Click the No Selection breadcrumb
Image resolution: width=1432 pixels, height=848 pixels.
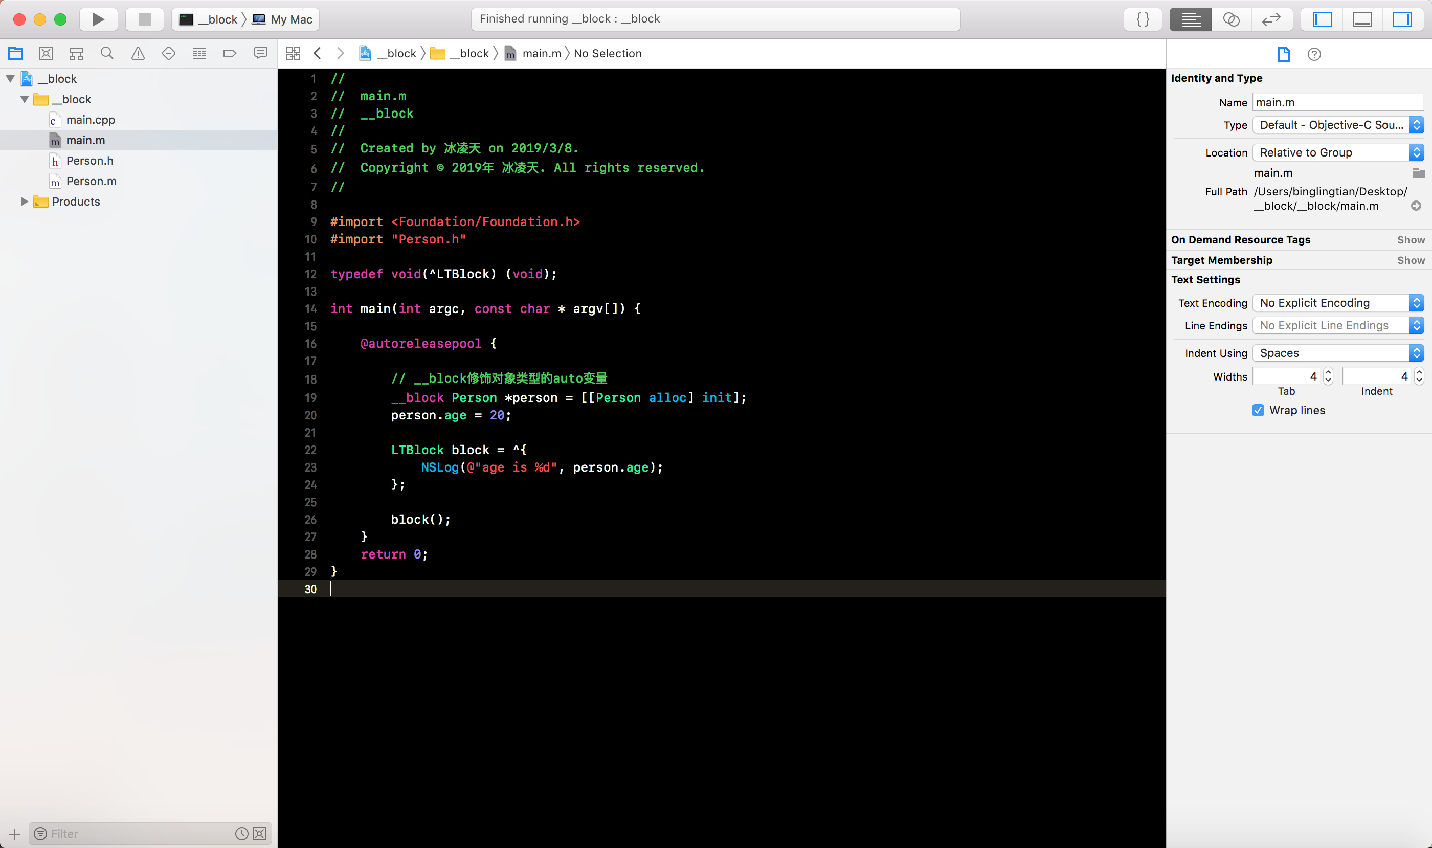tap(608, 53)
